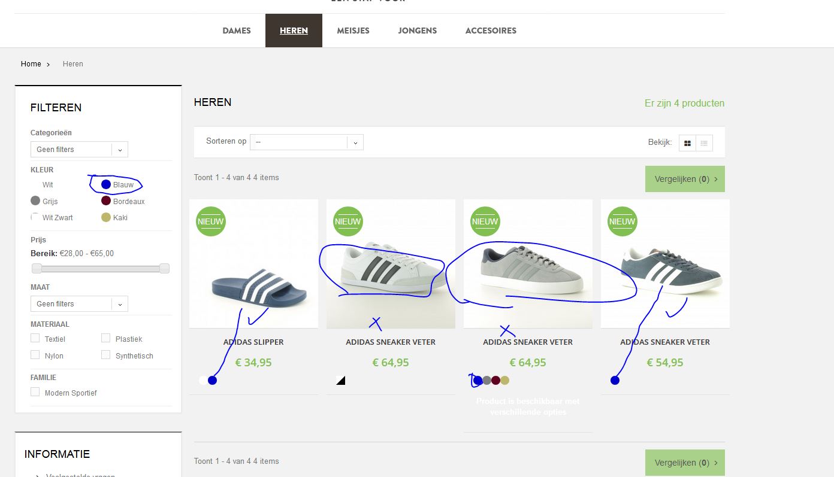Screen dimensions: 834x477
Task: Pick the black-and-white swatch under the white sneaker
Action: (340, 380)
